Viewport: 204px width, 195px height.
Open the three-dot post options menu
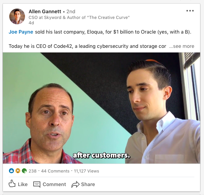point(190,11)
